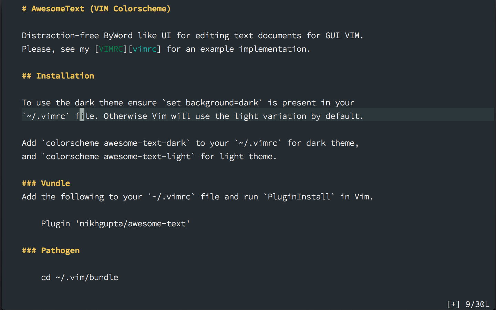Click the 'VIMRC' link text
Viewport: 496px width, 310px height.
(x=111, y=49)
